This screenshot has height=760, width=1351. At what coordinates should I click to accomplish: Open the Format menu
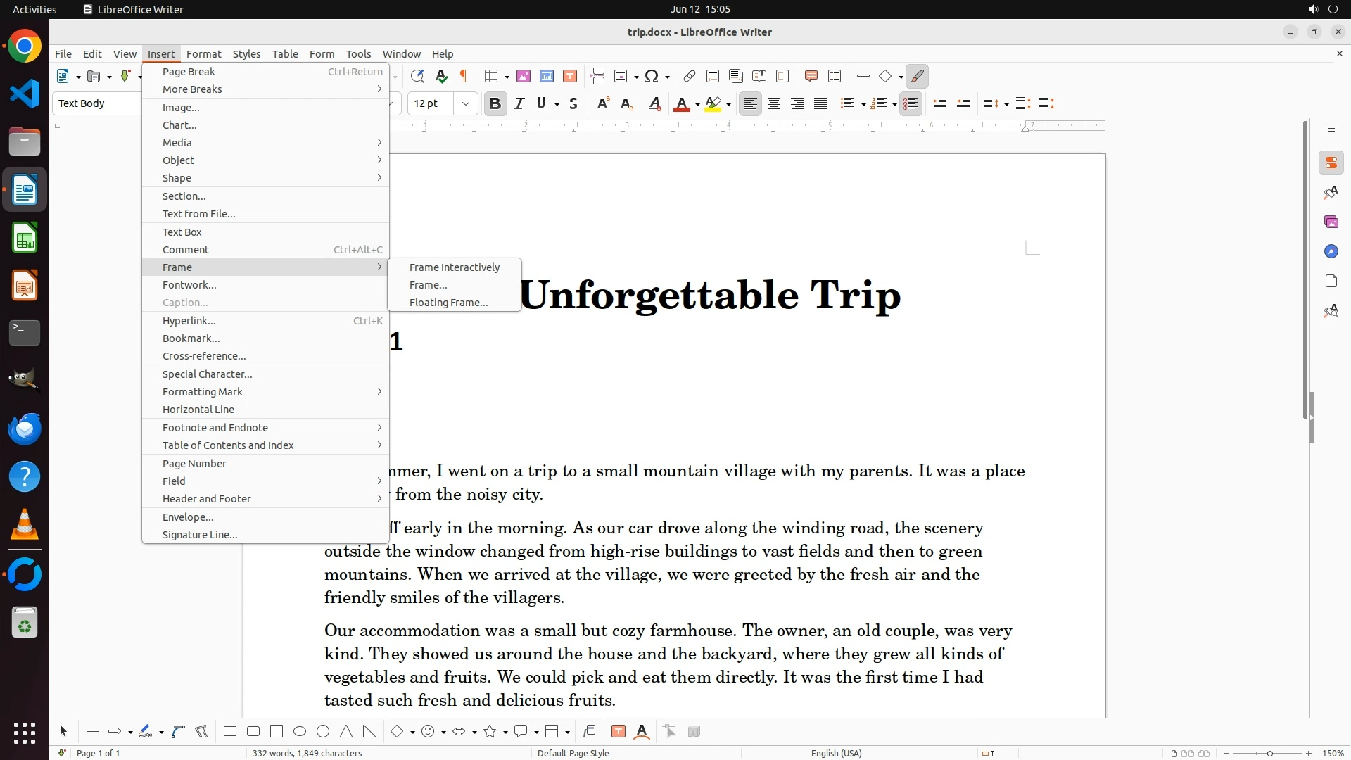tap(203, 53)
